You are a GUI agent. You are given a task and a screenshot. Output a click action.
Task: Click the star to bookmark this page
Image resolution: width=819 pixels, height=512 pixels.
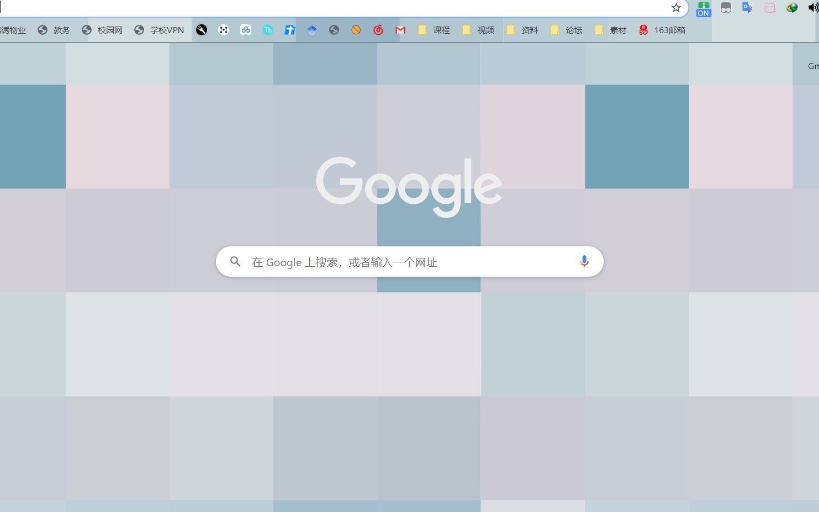pyautogui.click(x=676, y=8)
